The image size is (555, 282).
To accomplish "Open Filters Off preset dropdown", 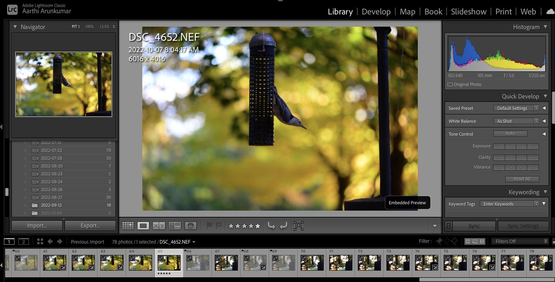I will [x=520, y=241].
